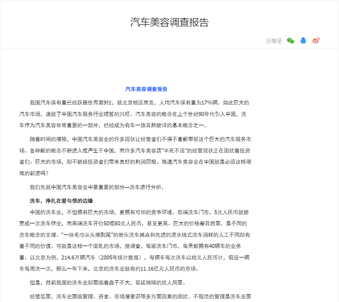Click the line beginning 但是，目前我国的洗车业
This screenshot has width=339, height=302.
[x=108, y=283]
